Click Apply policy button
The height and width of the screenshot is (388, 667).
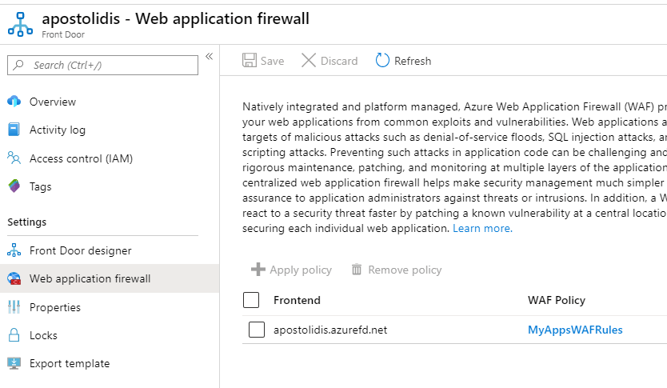(291, 270)
